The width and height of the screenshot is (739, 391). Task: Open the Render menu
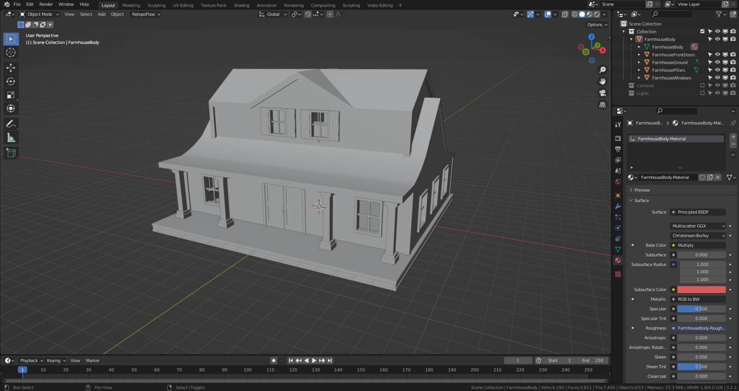(46, 4)
